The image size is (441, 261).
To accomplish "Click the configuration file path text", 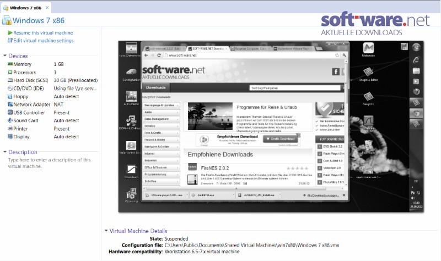I will [252, 245].
